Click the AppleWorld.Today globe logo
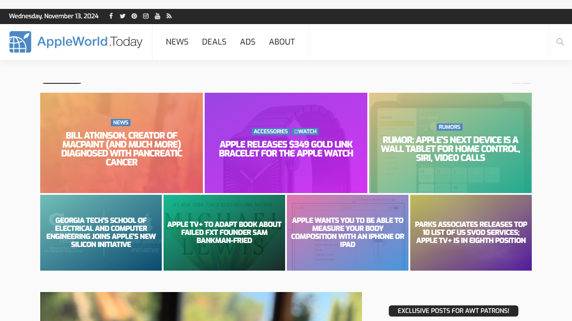572x321 pixels. pyautogui.click(x=21, y=42)
